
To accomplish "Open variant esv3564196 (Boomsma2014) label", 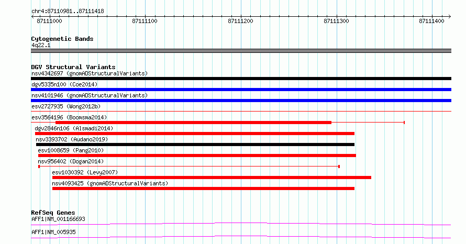I will (69, 117).
